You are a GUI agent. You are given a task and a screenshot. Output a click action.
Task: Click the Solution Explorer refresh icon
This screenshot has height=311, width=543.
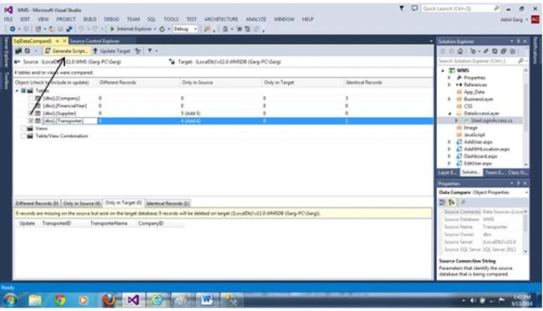(x=495, y=51)
